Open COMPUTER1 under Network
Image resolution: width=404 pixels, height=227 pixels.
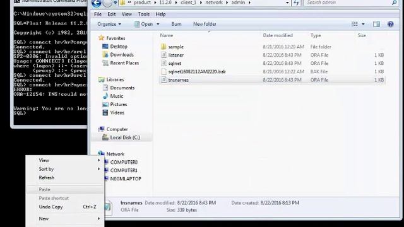[x=124, y=170]
